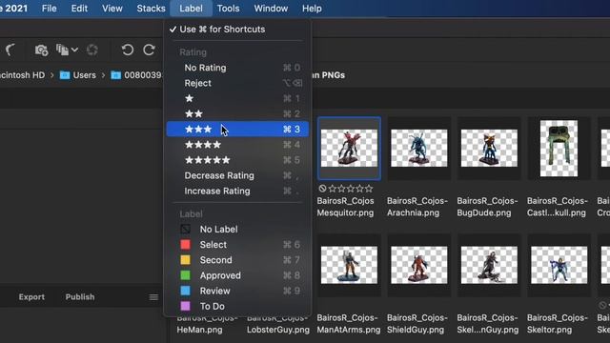Choose Increase Rating
The width and height of the screenshot is (610, 343).
237,191
